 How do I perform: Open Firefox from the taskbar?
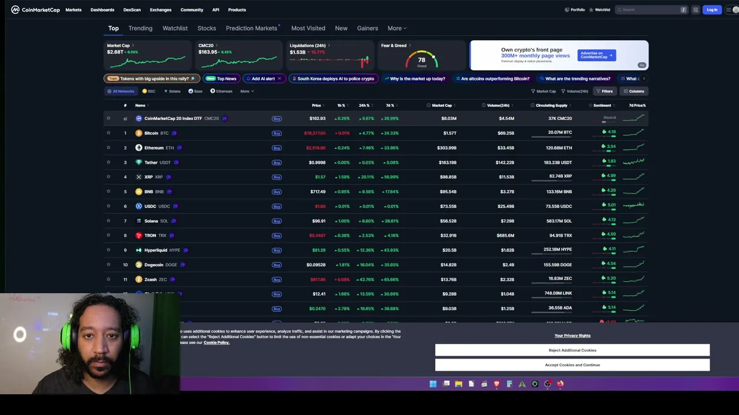(x=560, y=384)
